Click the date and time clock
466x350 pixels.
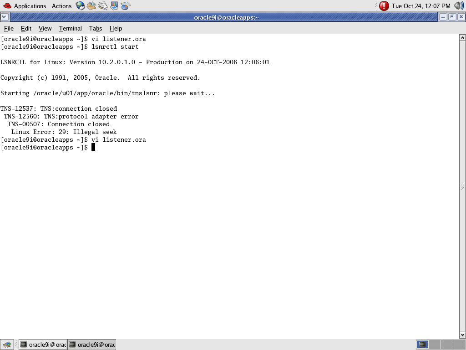point(421,6)
